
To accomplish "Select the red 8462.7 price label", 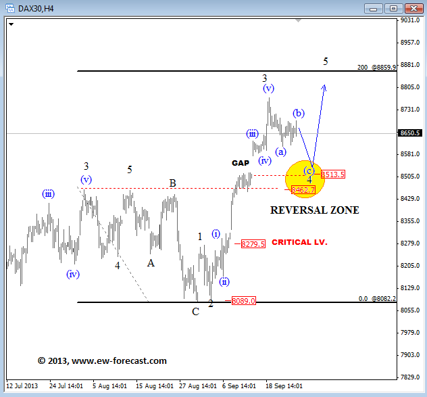I will pyautogui.click(x=303, y=190).
